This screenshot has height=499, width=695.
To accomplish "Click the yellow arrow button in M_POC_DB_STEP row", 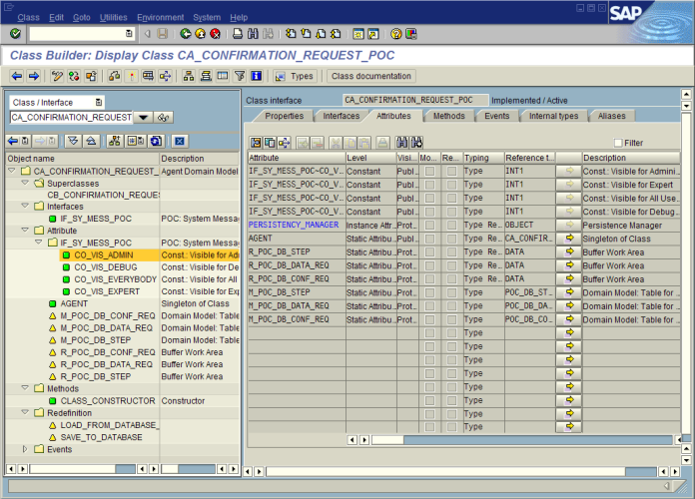I will (x=568, y=292).
